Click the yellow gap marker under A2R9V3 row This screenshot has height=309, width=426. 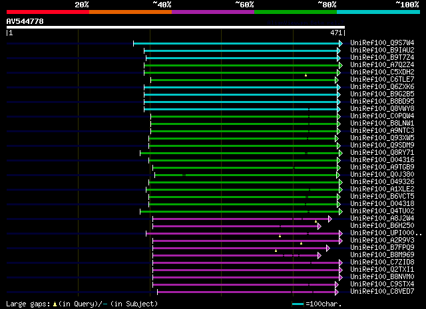point(301,243)
